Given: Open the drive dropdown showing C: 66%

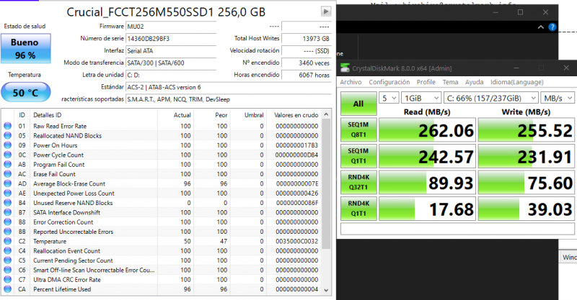Looking at the screenshot, I should (491, 98).
